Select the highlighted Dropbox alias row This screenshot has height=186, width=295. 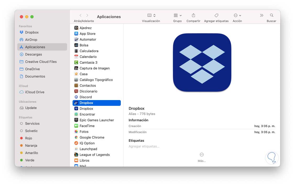pyautogui.click(x=97, y=103)
